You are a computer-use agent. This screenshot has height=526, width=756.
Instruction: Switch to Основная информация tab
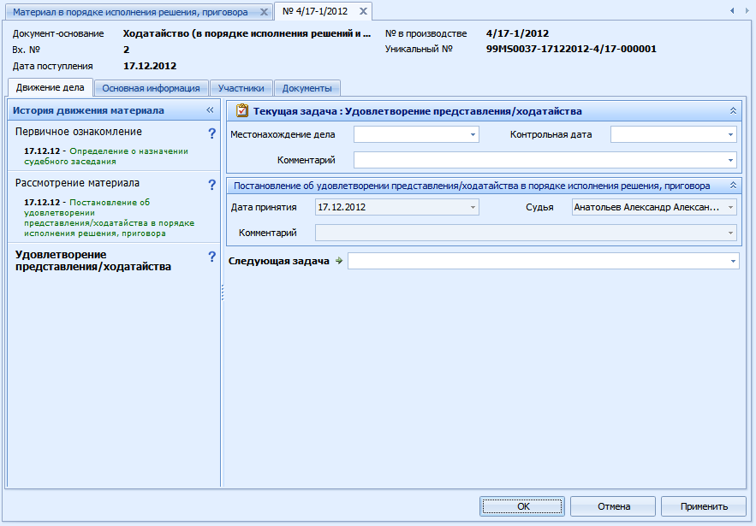151,88
